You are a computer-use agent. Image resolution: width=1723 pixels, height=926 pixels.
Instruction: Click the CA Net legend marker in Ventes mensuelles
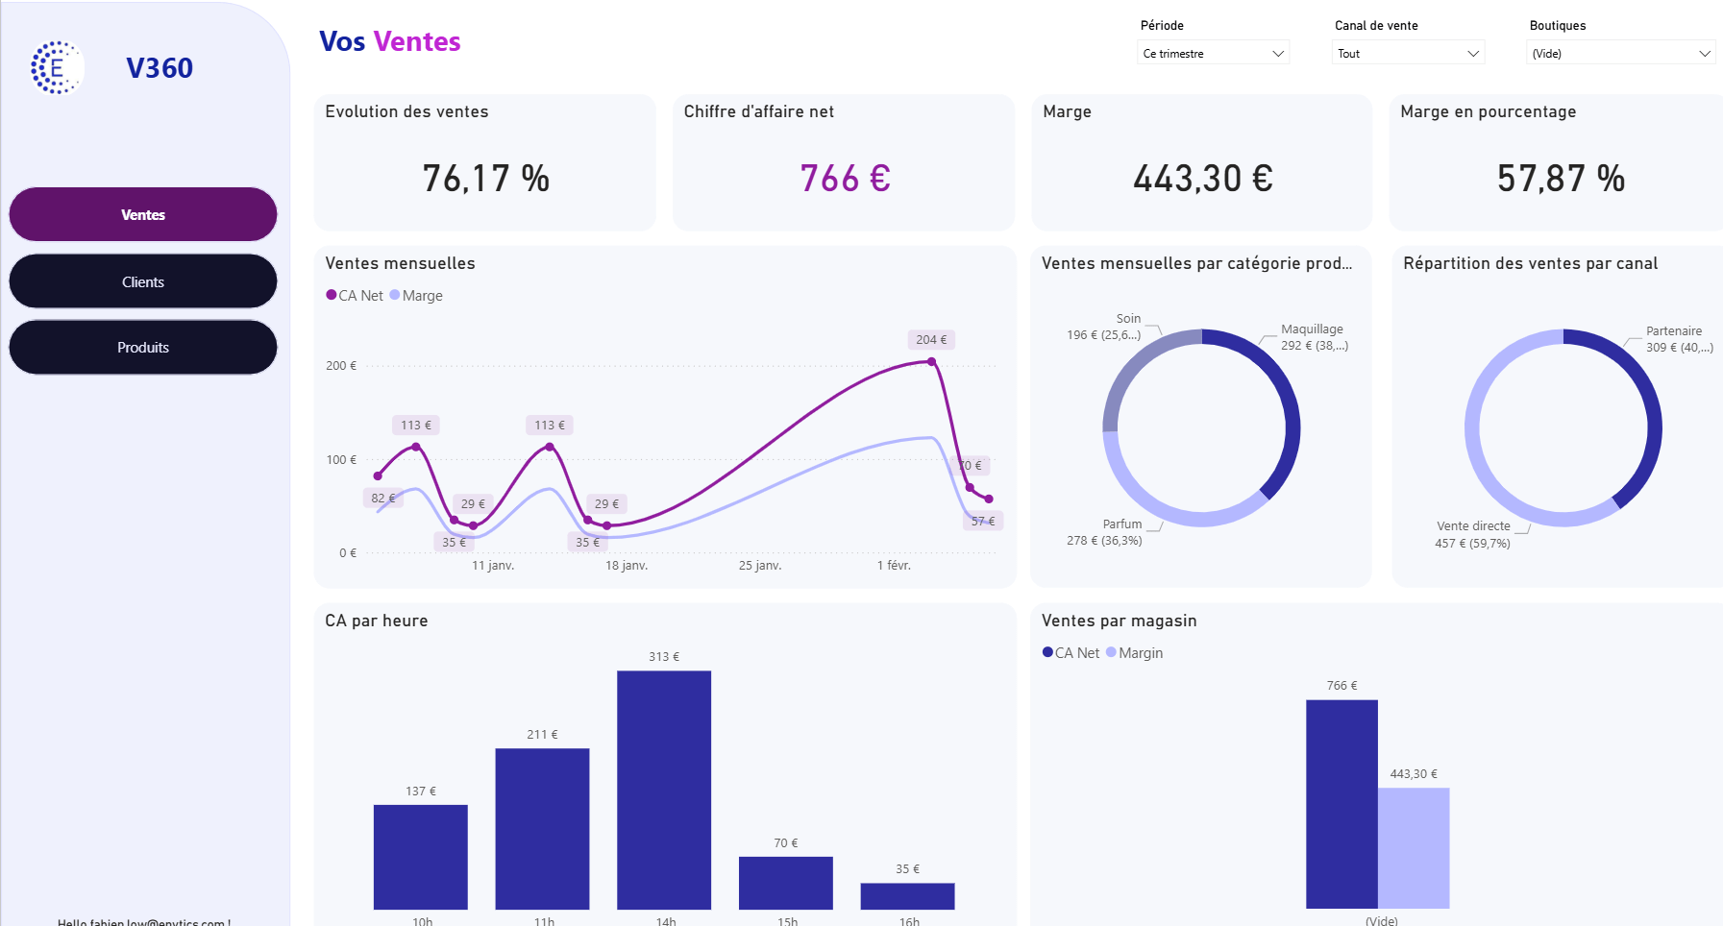tap(332, 295)
